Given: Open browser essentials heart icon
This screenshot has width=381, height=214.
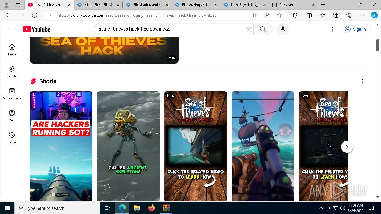Looking at the screenshot, I should point(349,15).
